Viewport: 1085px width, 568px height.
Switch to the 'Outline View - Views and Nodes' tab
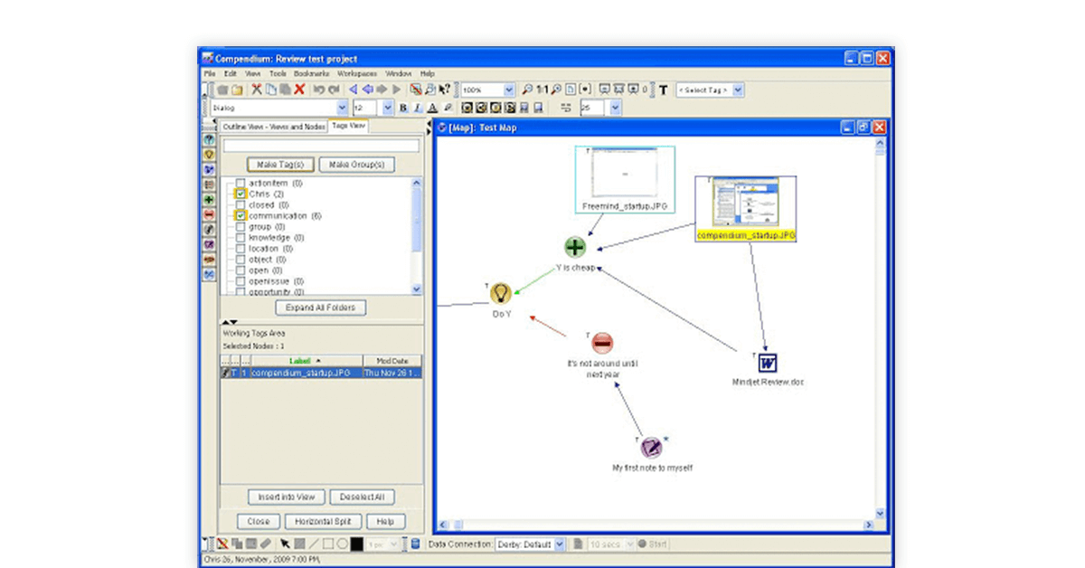click(276, 126)
